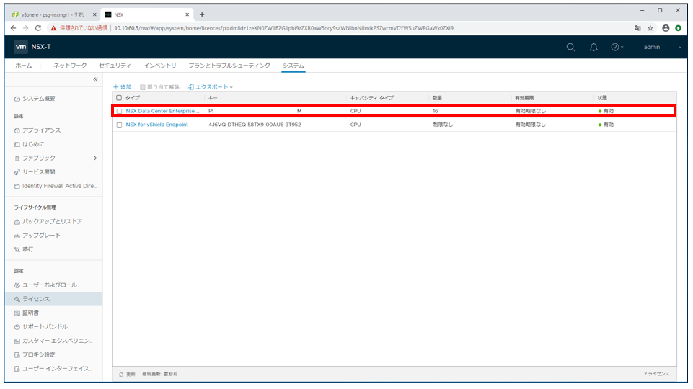Check the NSX for vShield Endpoint row
693x389 pixels.
119,125
